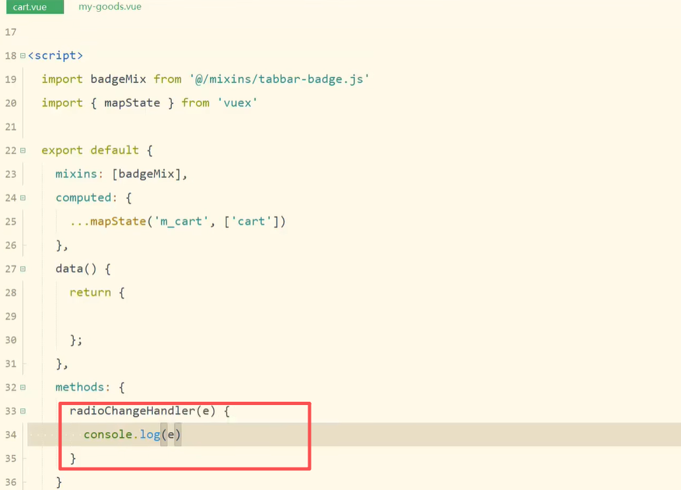Click the console keyword on line 34
This screenshot has height=490, width=681.
coord(108,435)
